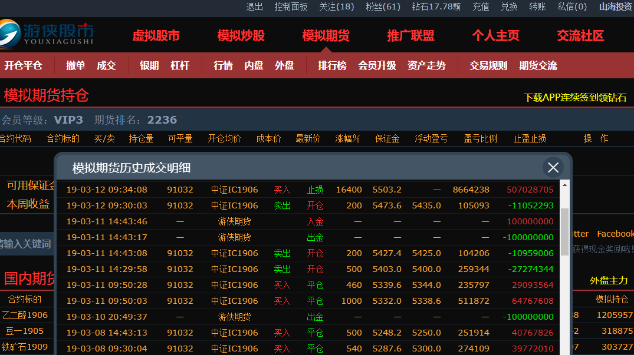
Task: Open the 撤单 menu item
Action: point(75,65)
